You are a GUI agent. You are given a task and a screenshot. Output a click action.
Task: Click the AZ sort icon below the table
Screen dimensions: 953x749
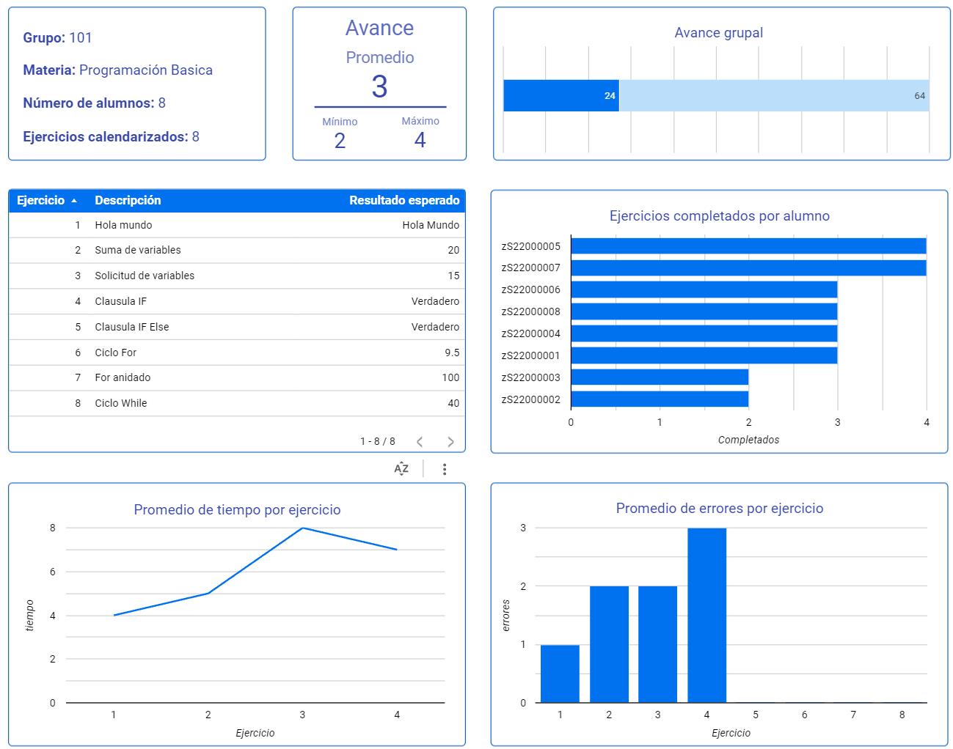(401, 469)
